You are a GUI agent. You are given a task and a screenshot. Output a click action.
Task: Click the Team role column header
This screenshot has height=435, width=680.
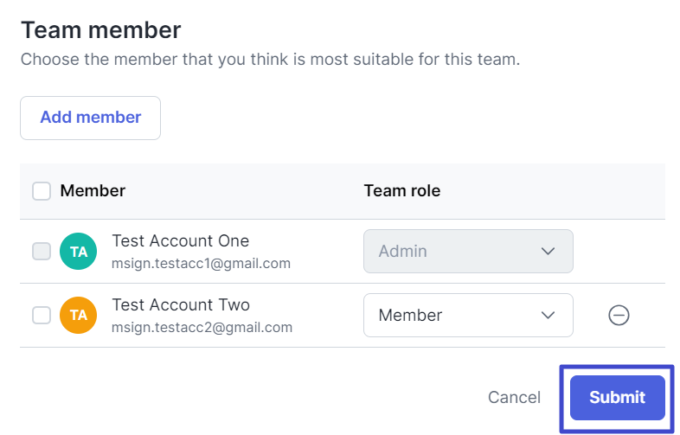click(x=402, y=191)
